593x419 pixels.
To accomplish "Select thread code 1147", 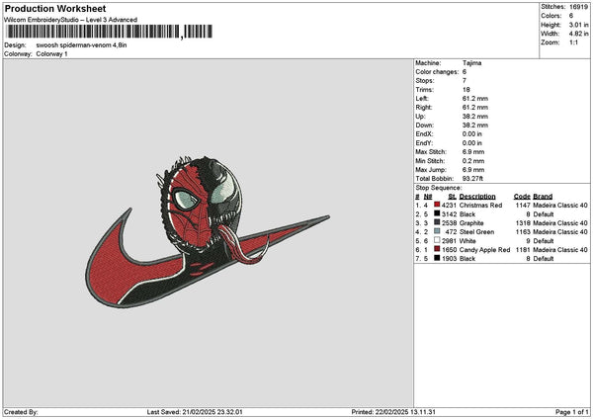I will (523, 205).
